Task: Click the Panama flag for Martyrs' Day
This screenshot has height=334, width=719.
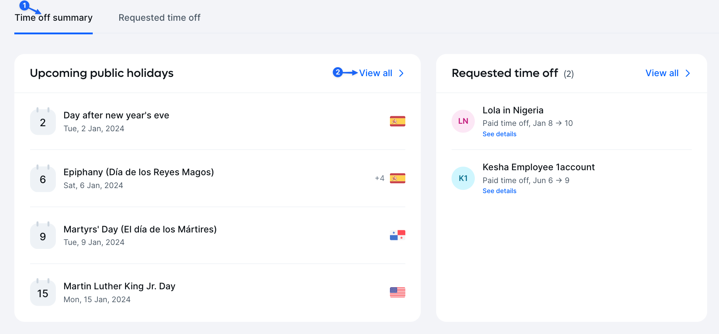Action: 397,235
